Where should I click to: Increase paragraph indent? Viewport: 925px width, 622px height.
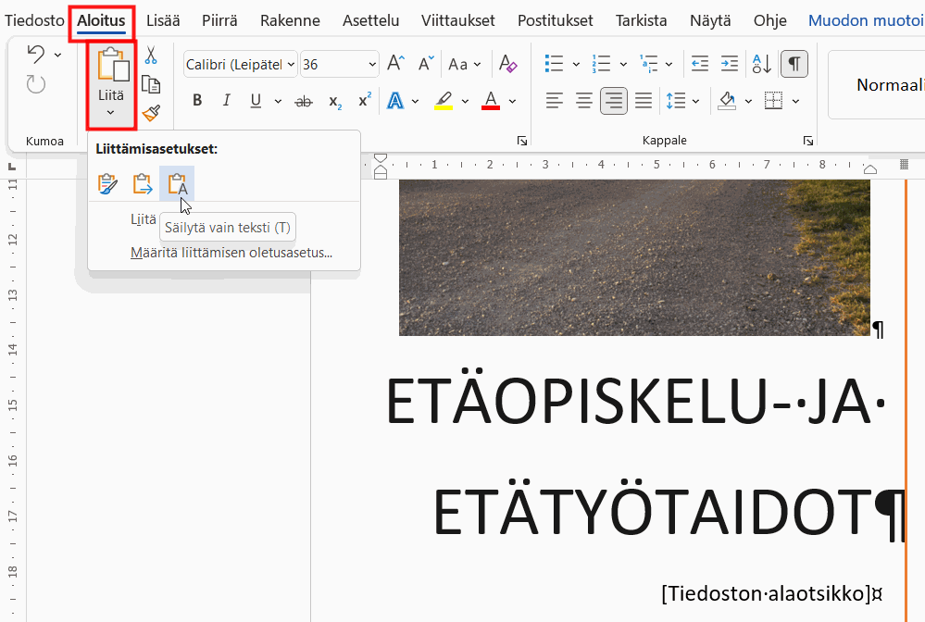(x=730, y=64)
